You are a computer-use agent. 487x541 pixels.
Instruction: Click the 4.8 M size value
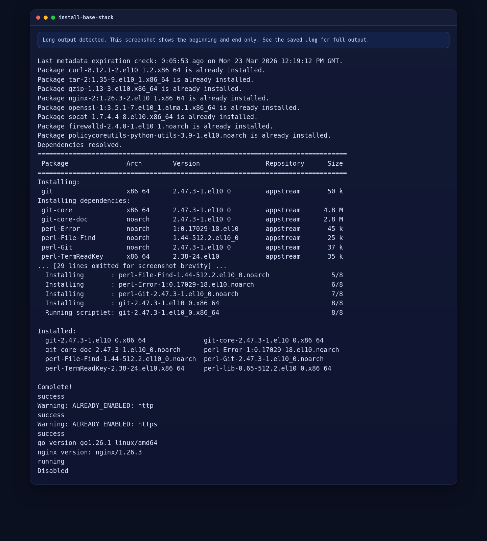point(333,210)
